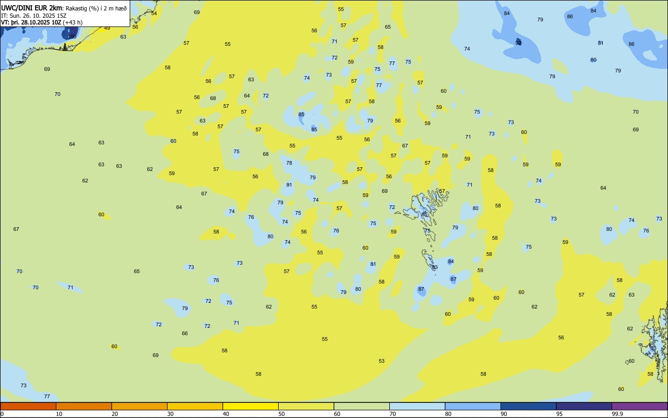Screen dimensions: 668x418
Task: Select the 'IT: Sun. 26. 10. 2025 15Z' line
Action: pos(33,16)
